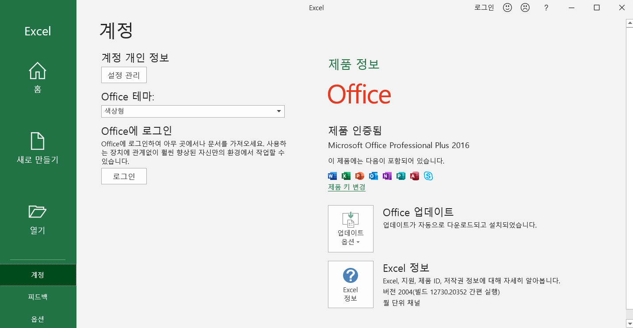Click the Office 업데이트 heading

point(418,212)
